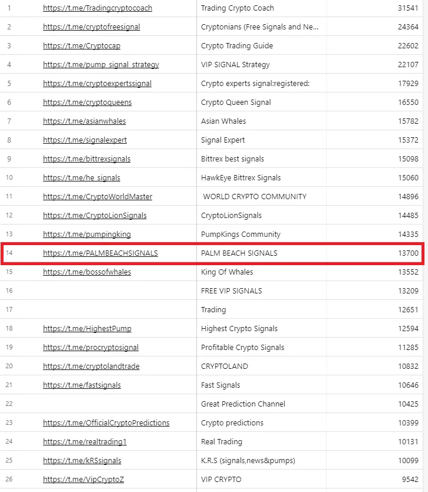Select the member count 12651
Screen dimensions: 428x492
408,309
